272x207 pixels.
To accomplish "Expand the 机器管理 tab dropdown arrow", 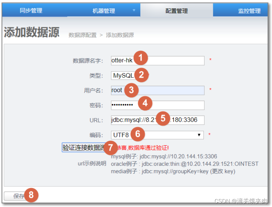I will [x=134, y=10].
